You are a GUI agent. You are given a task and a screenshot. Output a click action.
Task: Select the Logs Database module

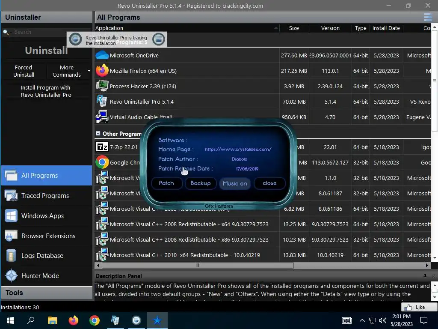(x=47, y=256)
